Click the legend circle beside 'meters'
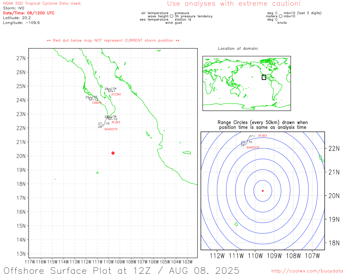The image size is (343, 274). pyautogui.click(x=281, y=16)
